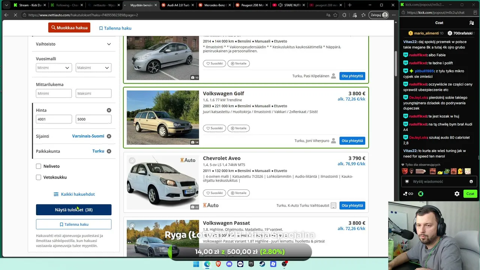Open the Epic Games launcher taskbar icon
Image resolution: width=480 pixels, height=270 pixels.
pyautogui.click(x=251, y=264)
